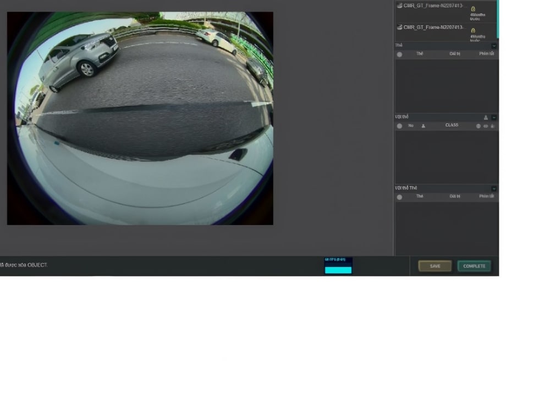550x413 pixels.
Task: Click the layers icon of the first CNR_GT_Frame item
Action: [399, 6]
